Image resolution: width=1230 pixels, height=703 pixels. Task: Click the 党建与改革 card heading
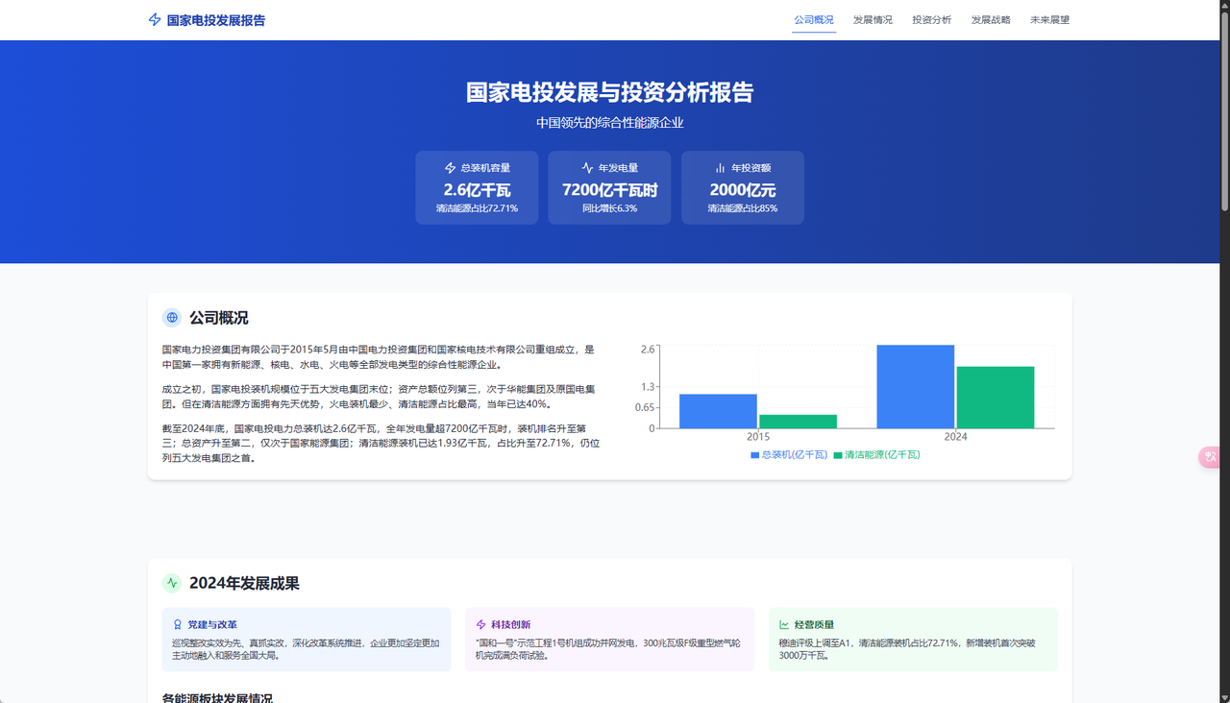point(212,624)
